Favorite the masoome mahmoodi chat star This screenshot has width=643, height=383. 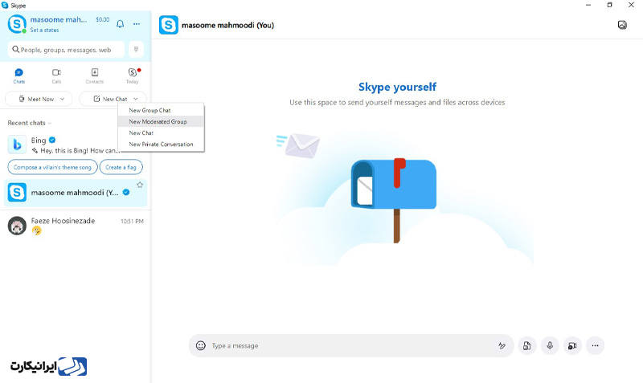tap(140, 185)
